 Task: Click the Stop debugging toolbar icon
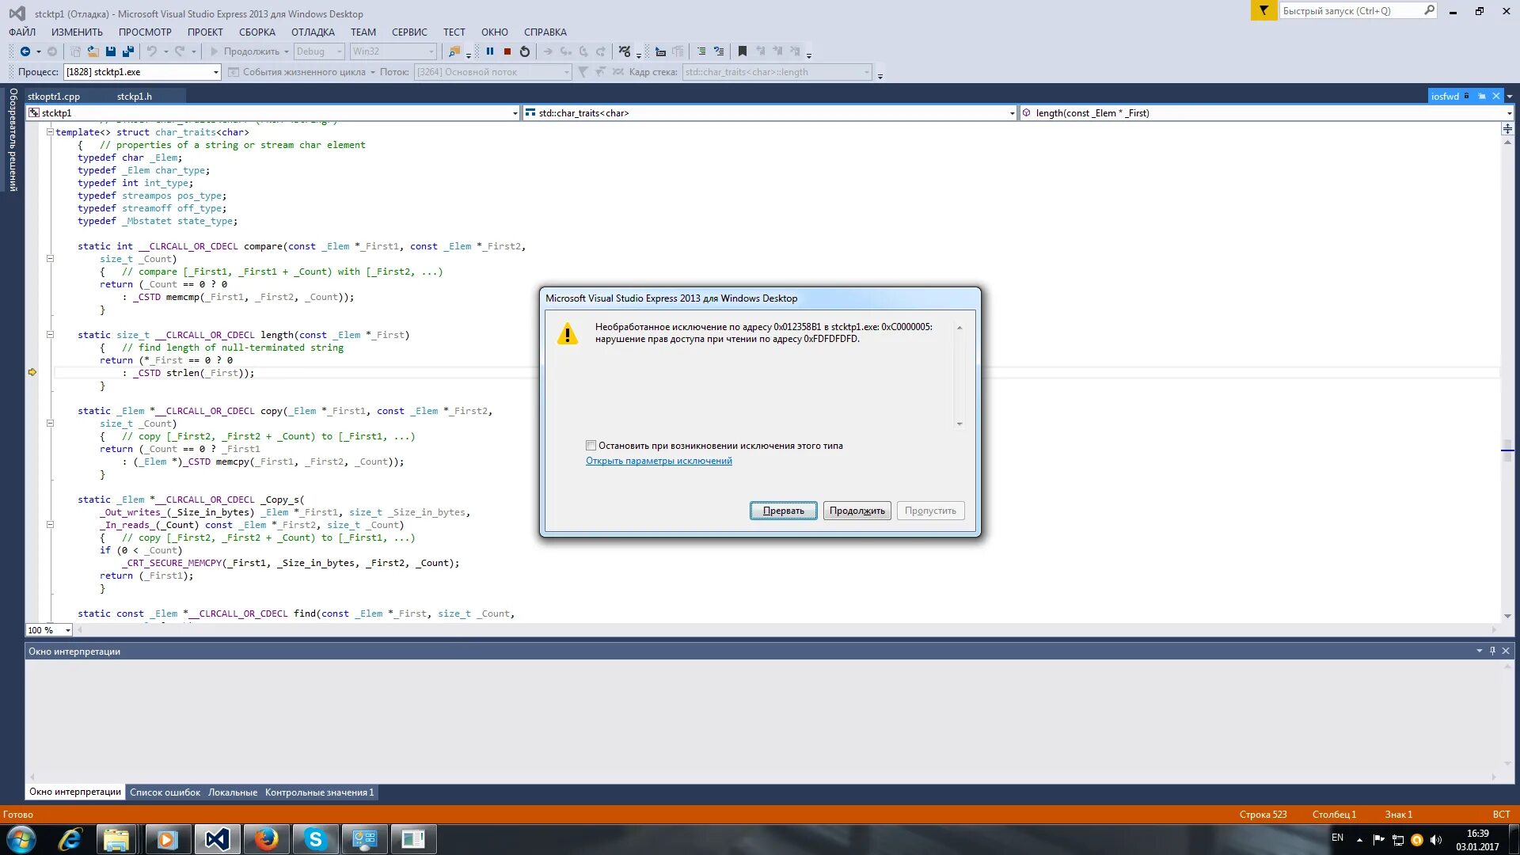click(507, 51)
